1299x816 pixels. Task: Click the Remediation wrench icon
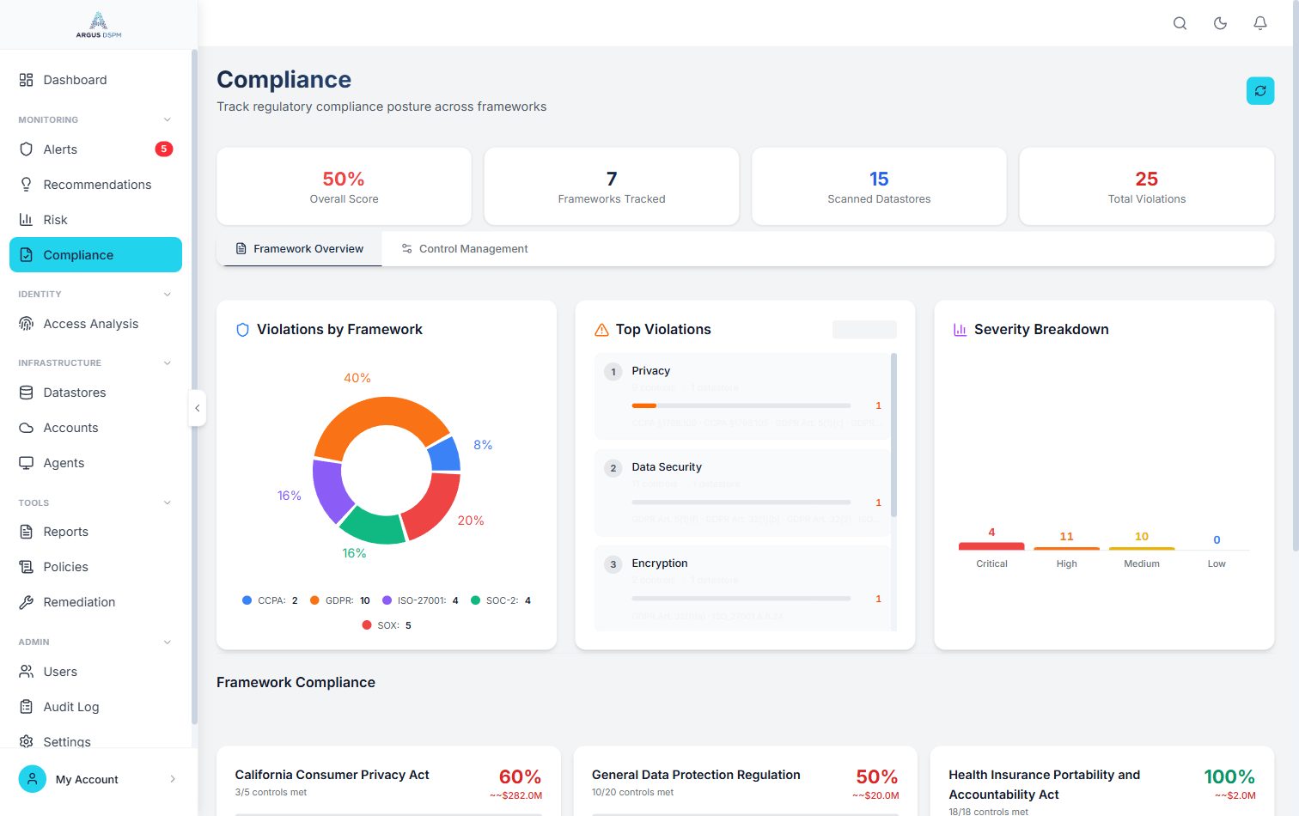tap(27, 602)
